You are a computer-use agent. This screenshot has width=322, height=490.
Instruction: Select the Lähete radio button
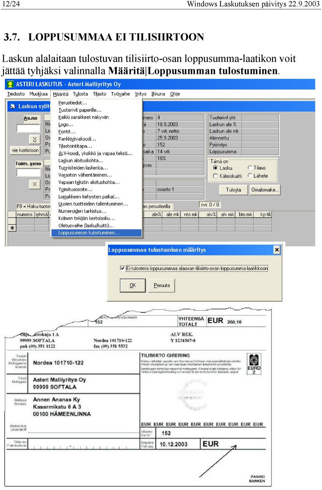pyautogui.click(x=250, y=176)
